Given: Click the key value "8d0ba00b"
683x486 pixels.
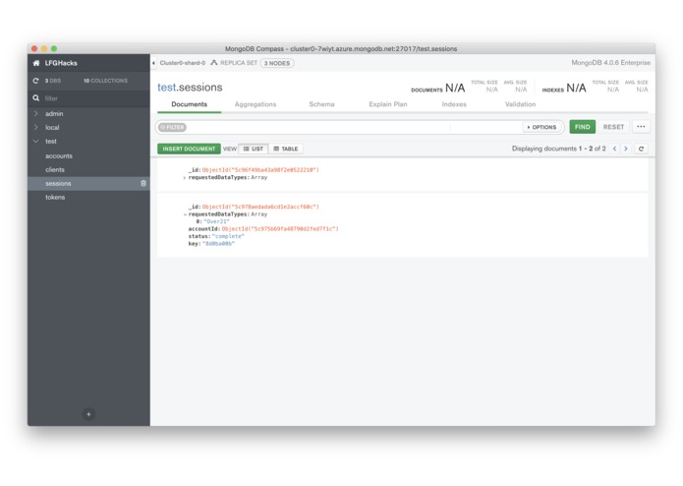Looking at the screenshot, I should tap(218, 244).
